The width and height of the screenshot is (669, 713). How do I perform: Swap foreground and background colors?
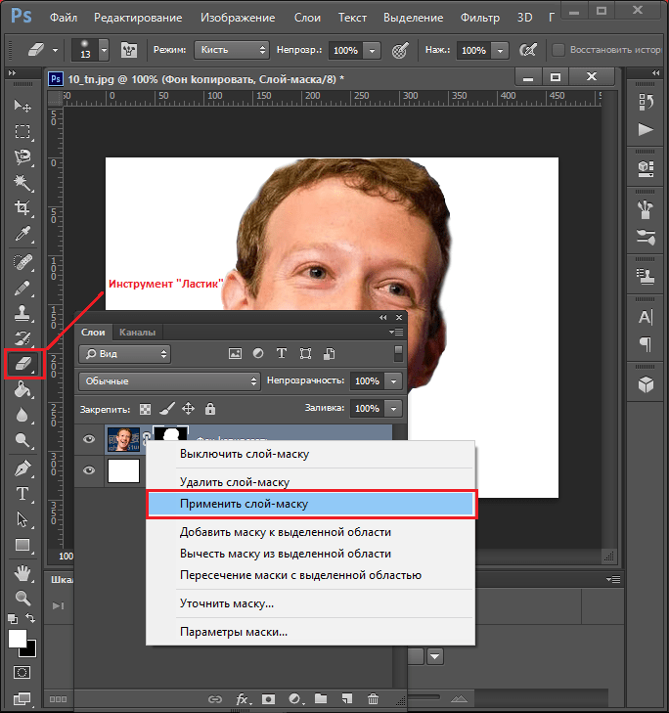(30, 618)
